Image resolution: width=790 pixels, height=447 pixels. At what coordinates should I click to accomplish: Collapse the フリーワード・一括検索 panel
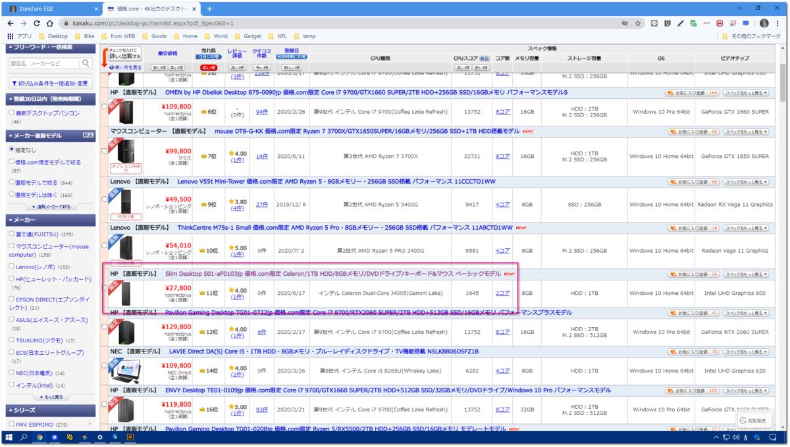click(51, 47)
